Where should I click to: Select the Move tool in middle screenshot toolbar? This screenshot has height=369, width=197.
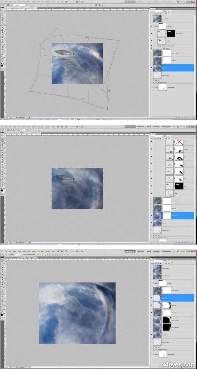click(x=2, y=135)
